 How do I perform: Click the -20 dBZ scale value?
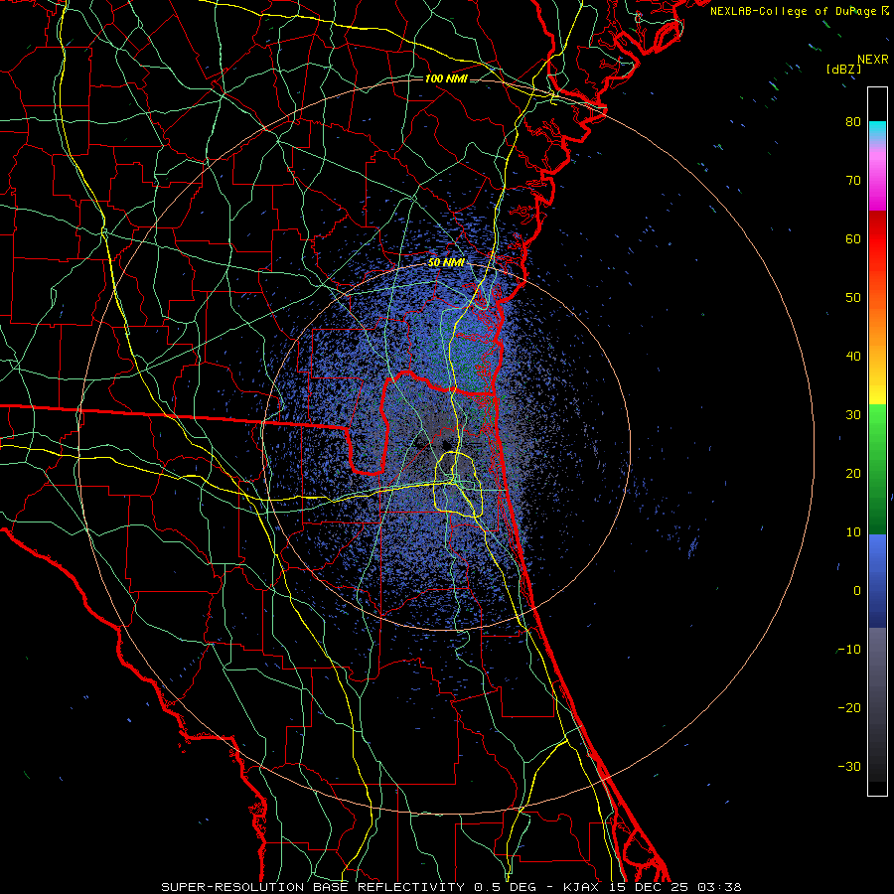pyautogui.click(x=849, y=707)
